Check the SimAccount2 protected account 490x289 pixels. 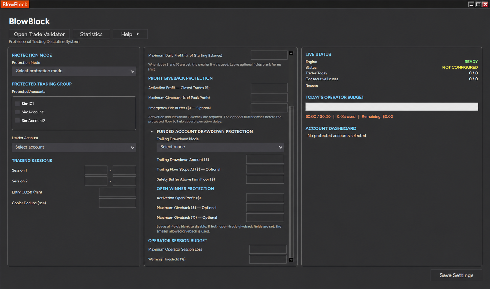(x=17, y=120)
